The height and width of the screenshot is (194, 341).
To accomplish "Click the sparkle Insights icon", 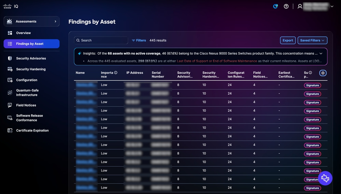I will pyautogui.click(x=80, y=53).
